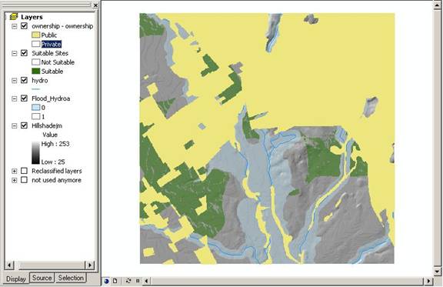Uncheck the ownership layer checkbox
Viewport: 443px width, 287px height.
(25, 26)
